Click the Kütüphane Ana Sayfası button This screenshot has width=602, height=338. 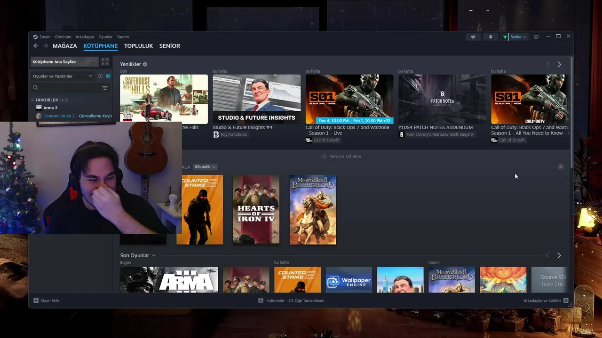[x=64, y=61]
